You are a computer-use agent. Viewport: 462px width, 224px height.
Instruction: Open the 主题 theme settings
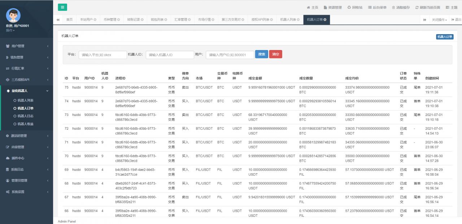tap(451, 8)
